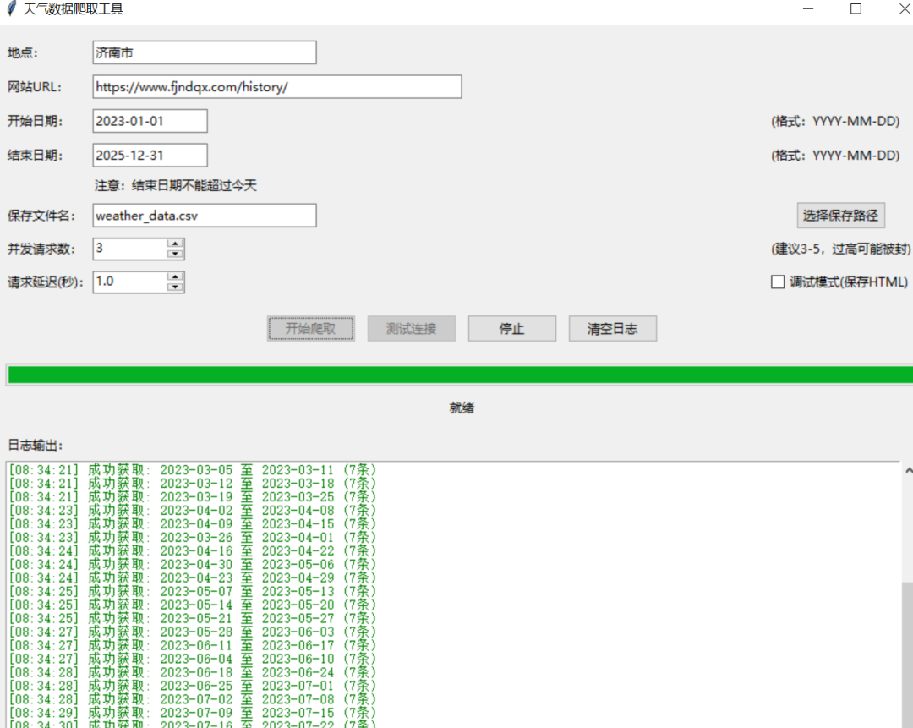Click log line 2023-04-16 至 2023-04-22

pyautogui.click(x=193, y=551)
